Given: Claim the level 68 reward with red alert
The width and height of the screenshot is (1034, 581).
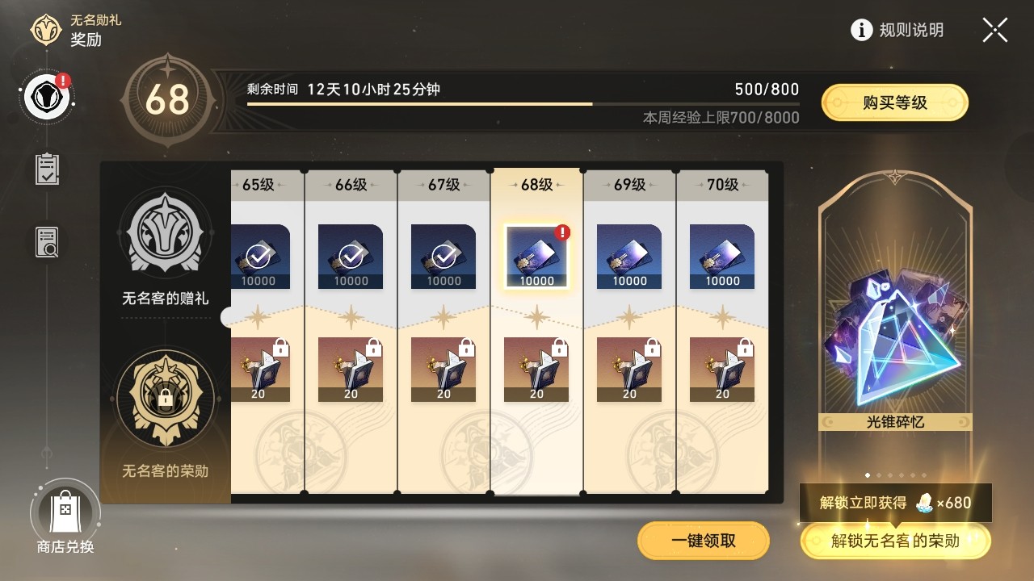Looking at the screenshot, I should click(536, 257).
